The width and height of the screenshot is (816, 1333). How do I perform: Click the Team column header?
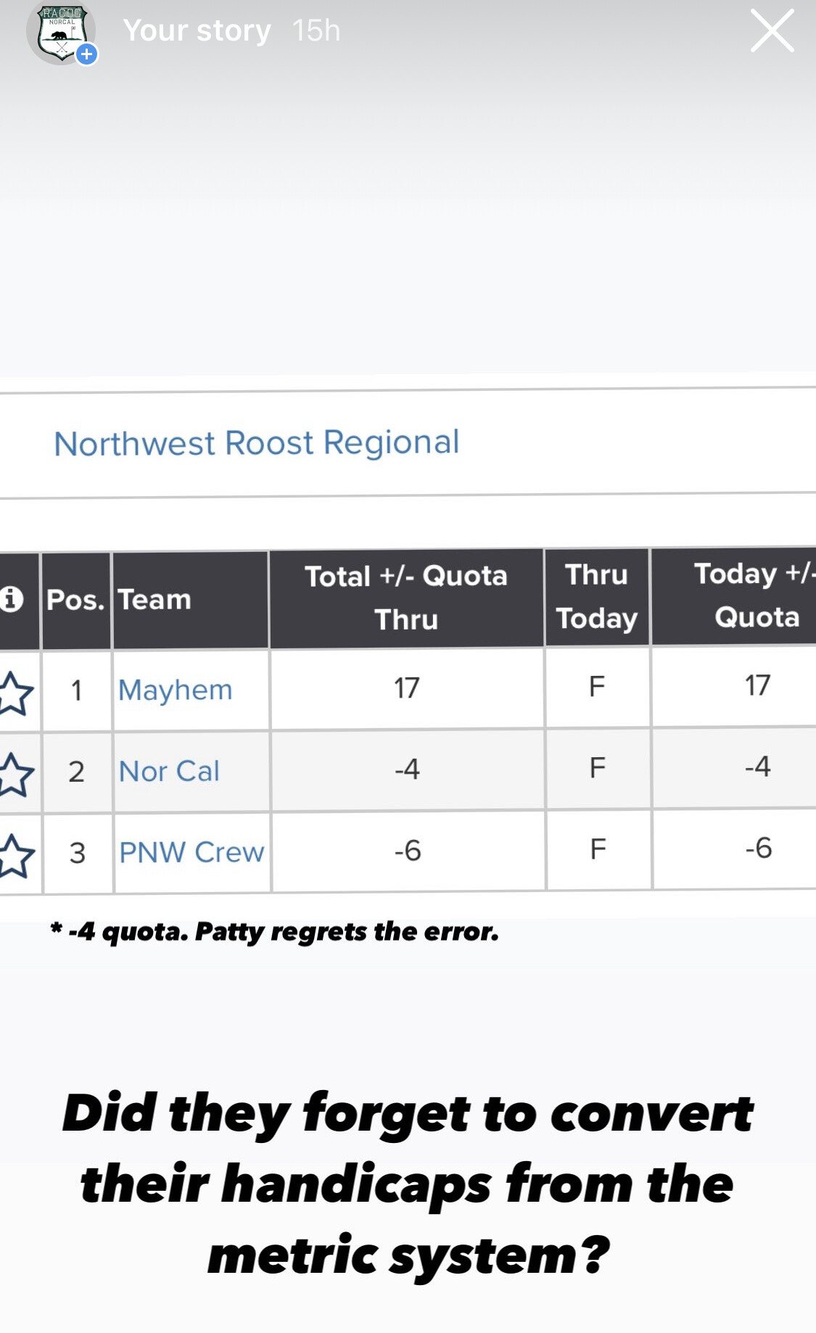click(154, 600)
